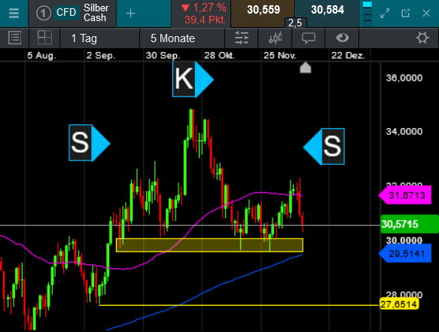
Task: Expand the chart to full screen
Action: point(385,13)
